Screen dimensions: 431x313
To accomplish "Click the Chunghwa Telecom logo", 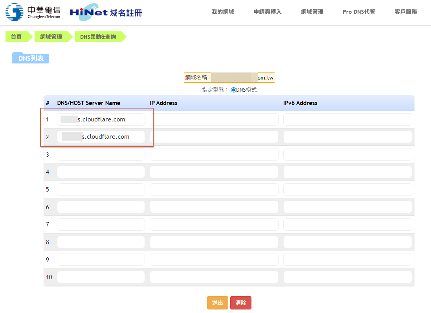I will pos(33,12).
